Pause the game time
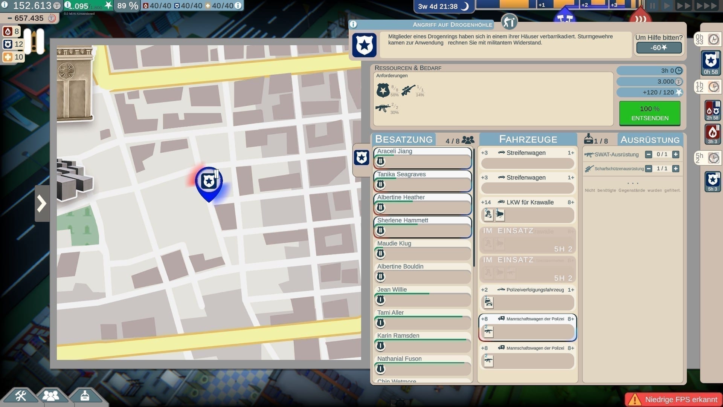Screen dimensions: 723x407 [652, 6]
